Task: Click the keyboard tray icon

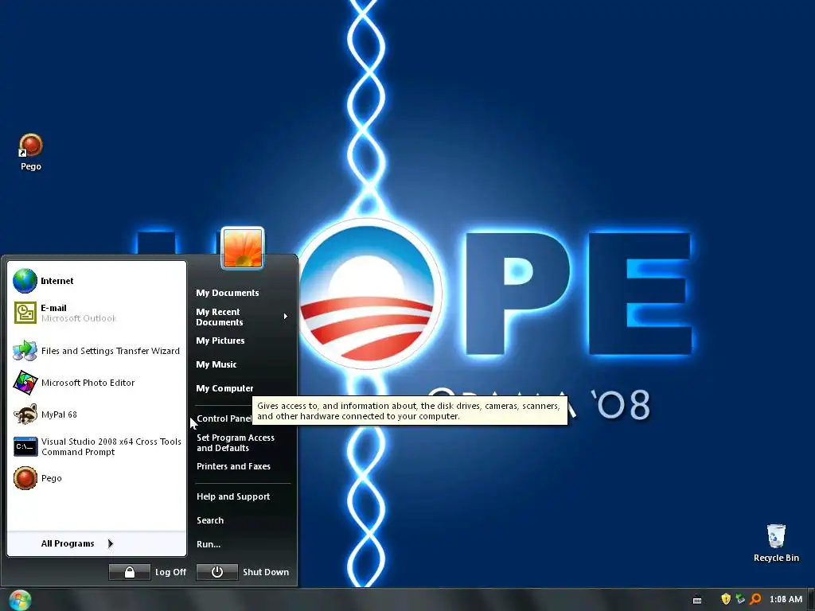Action: [x=697, y=600]
